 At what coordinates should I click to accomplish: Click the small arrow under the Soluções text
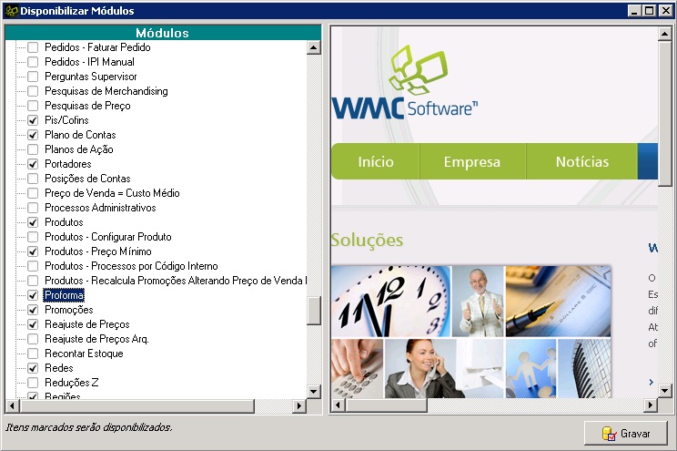[652, 381]
